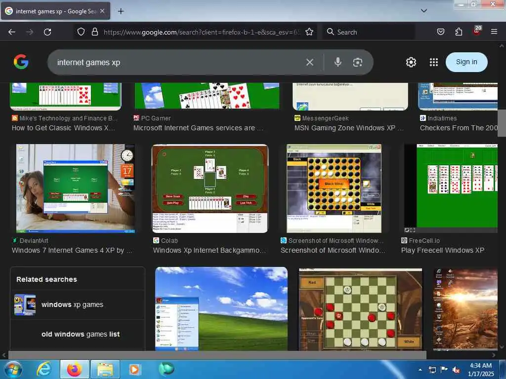Click the PC Gamer source label
The image size is (506, 379).
click(x=152, y=118)
